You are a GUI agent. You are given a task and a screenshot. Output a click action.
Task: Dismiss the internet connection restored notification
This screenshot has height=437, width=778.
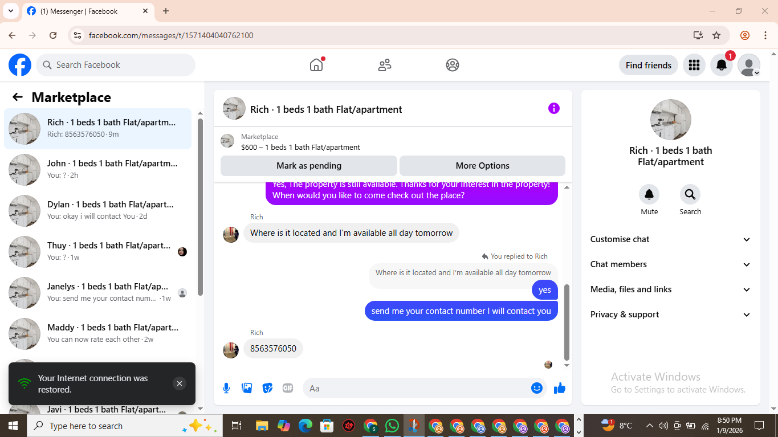pos(180,383)
